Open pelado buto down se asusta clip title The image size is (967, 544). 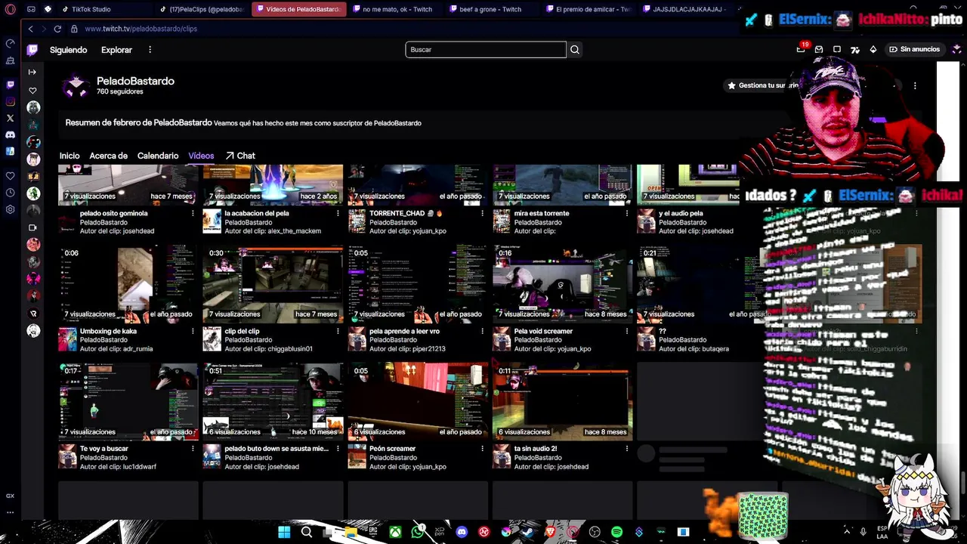tap(277, 449)
